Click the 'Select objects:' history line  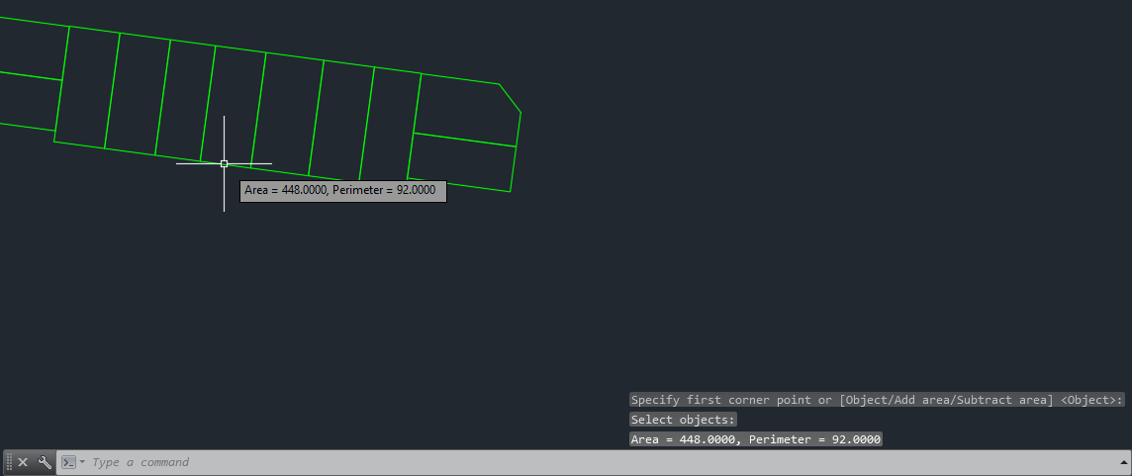(683, 420)
